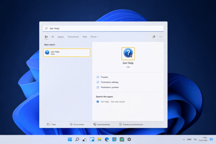This screenshot has width=216, height=144.
Task: Select the filter icon left of All
Action: tap(46, 37)
